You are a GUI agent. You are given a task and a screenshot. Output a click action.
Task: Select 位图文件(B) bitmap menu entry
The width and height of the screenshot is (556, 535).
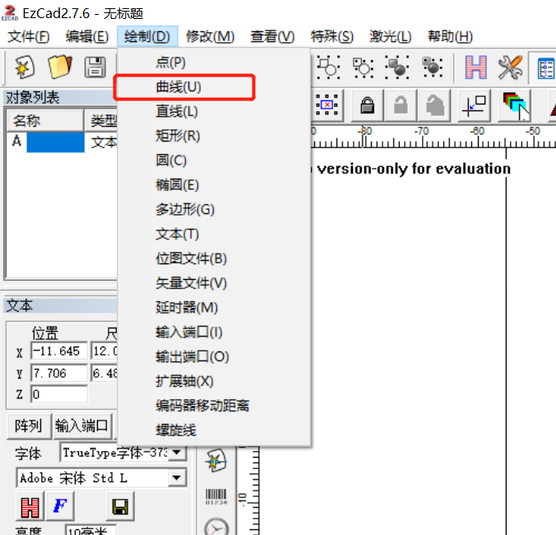tap(214, 258)
